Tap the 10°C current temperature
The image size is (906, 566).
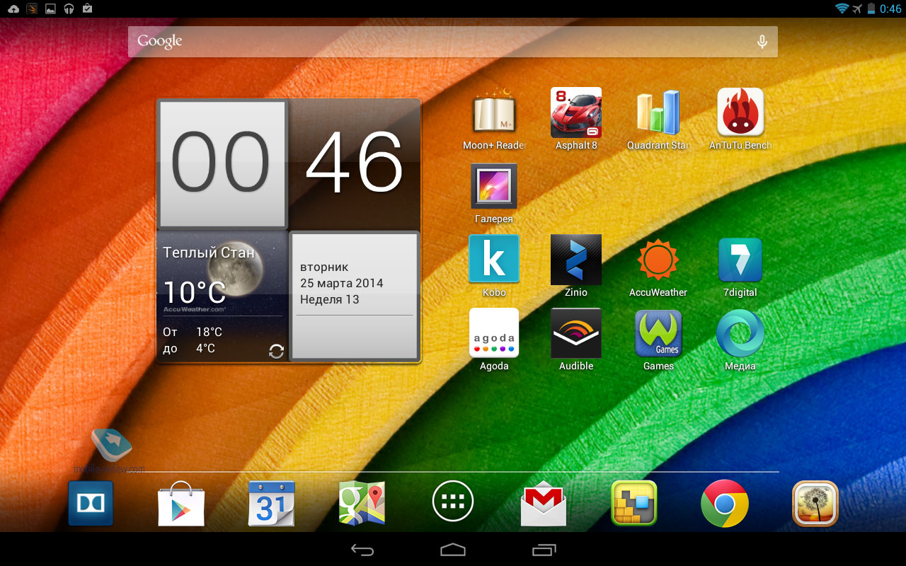coord(195,291)
